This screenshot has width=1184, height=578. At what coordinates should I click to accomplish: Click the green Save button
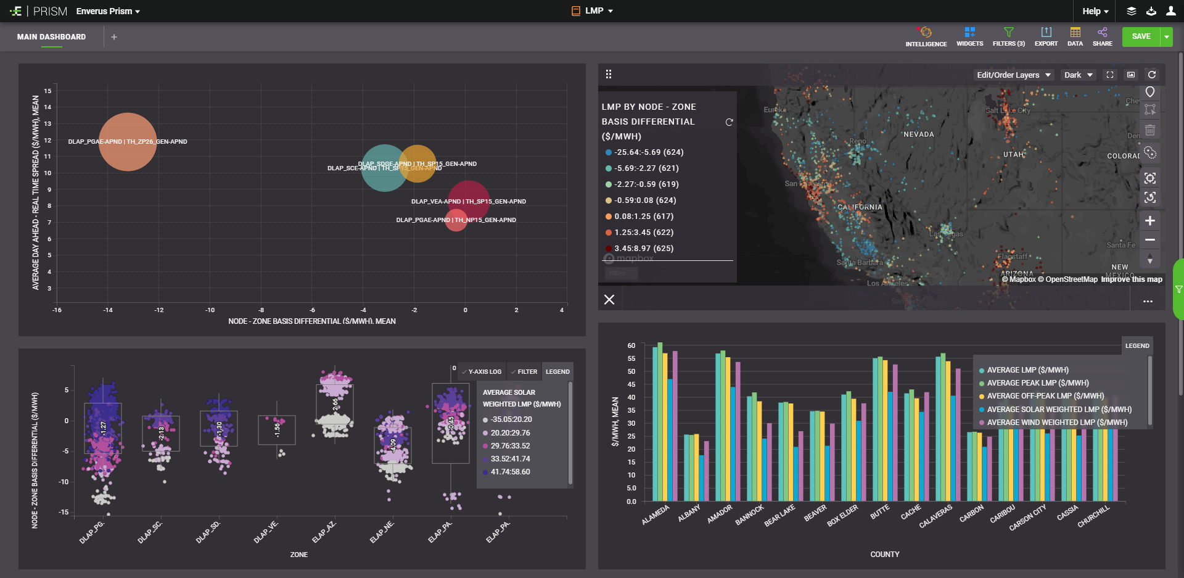1141,36
